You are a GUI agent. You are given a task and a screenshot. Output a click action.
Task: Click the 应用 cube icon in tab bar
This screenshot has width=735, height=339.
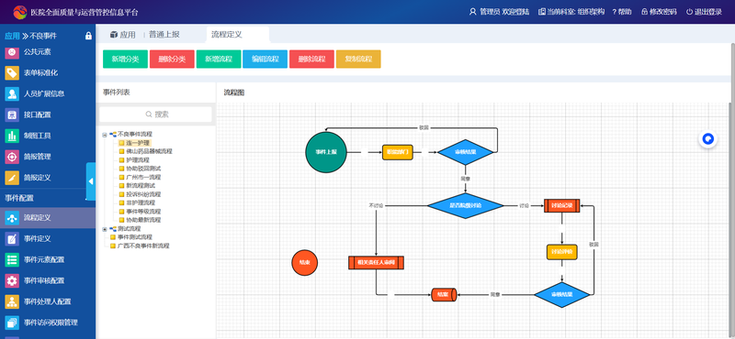pyautogui.click(x=113, y=35)
